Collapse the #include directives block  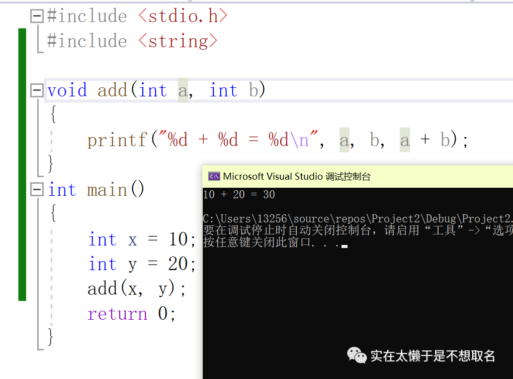click(x=37, y=17)
